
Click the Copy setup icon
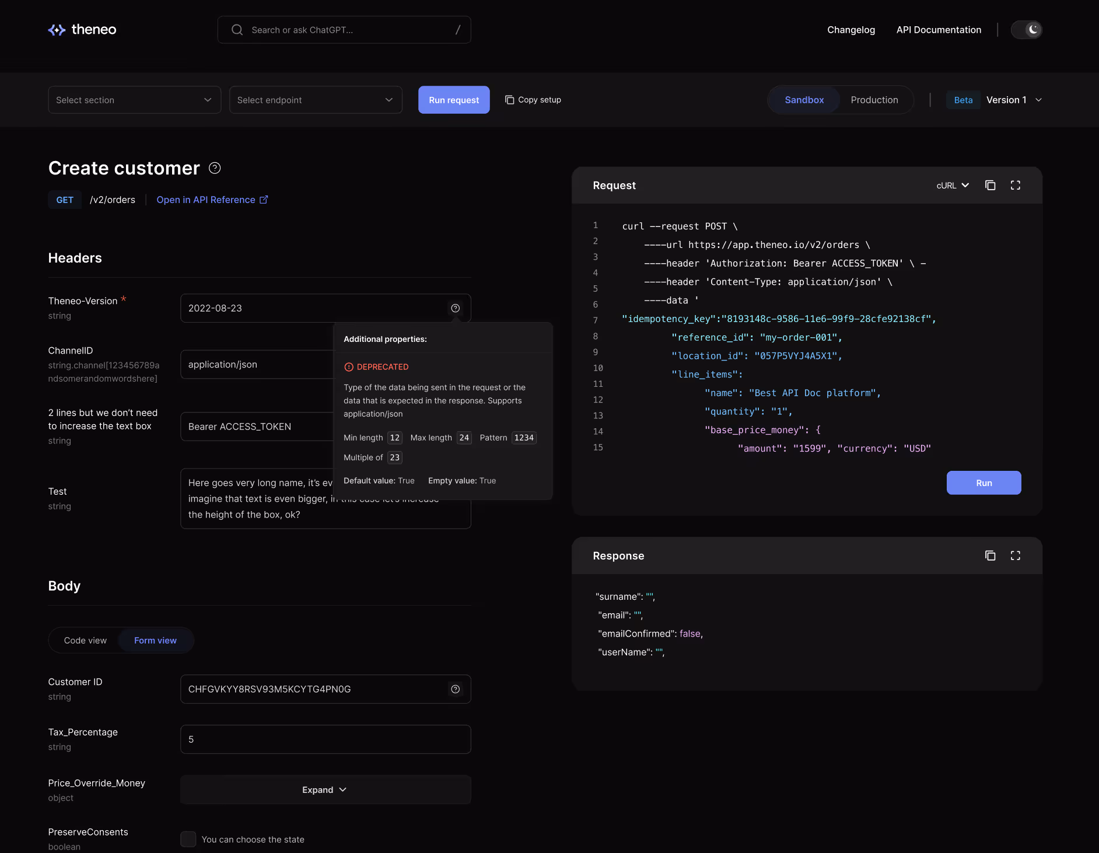click(510, 100)
